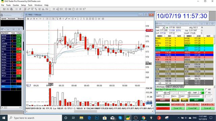216x121 pixels.
Task: Set chart to 15 minute timeframe
Action: click(87, 19)
